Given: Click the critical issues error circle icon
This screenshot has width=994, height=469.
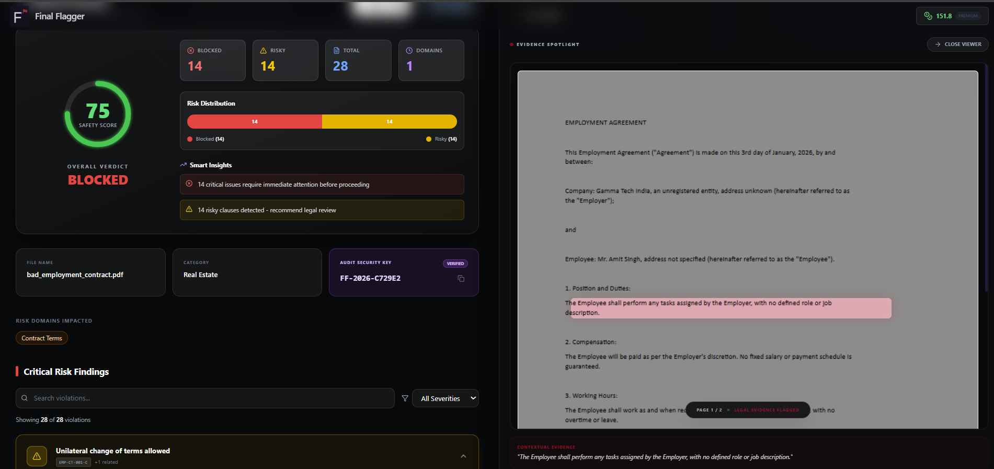Looking at the screenshot, I should [x=189, y=184].
